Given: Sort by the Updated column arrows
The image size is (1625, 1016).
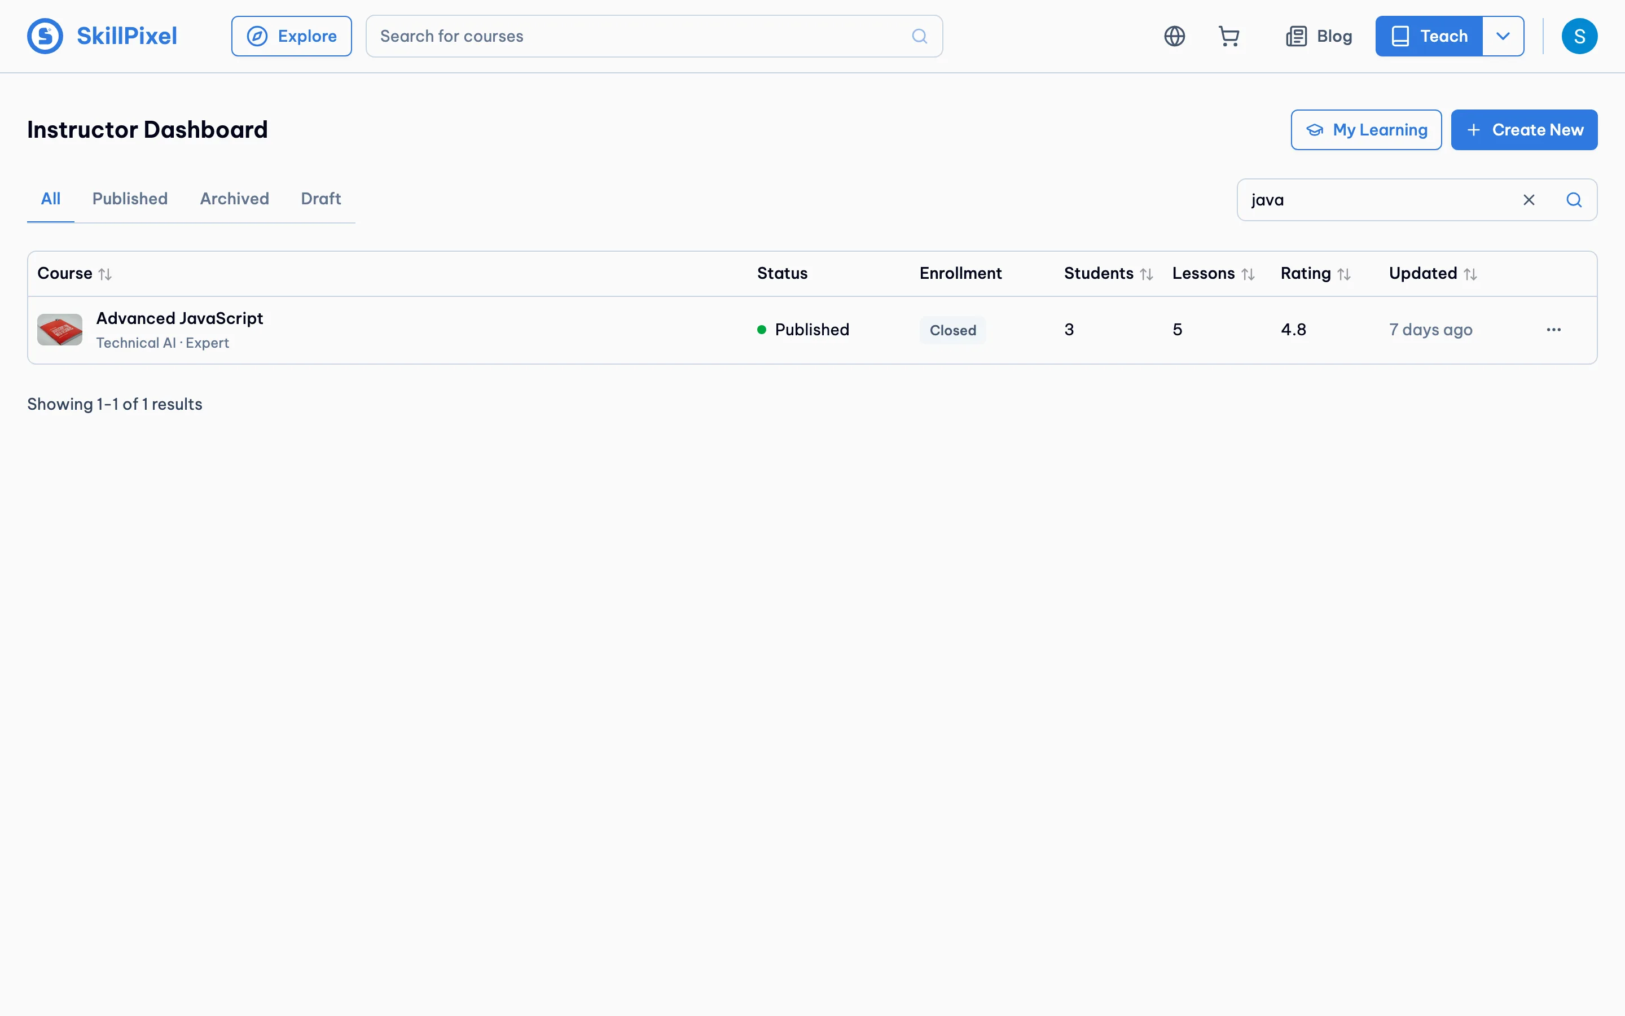Looking at the screenshot, I should pos(1470,274).
